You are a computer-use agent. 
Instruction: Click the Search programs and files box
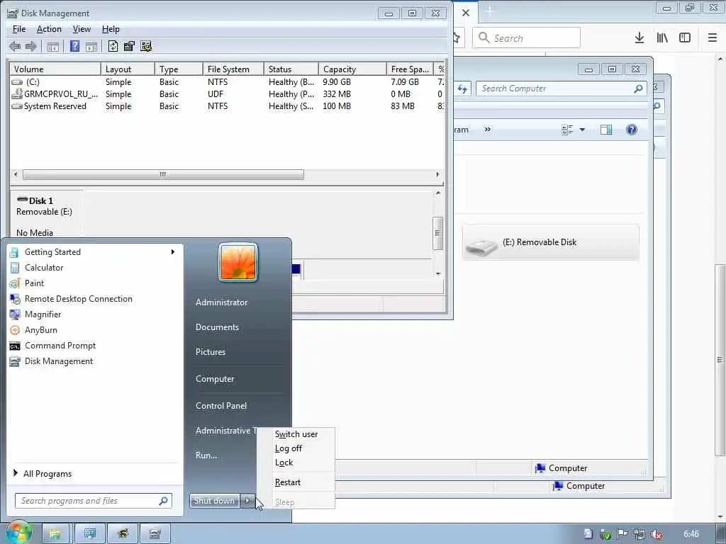[x=94, y=501]
